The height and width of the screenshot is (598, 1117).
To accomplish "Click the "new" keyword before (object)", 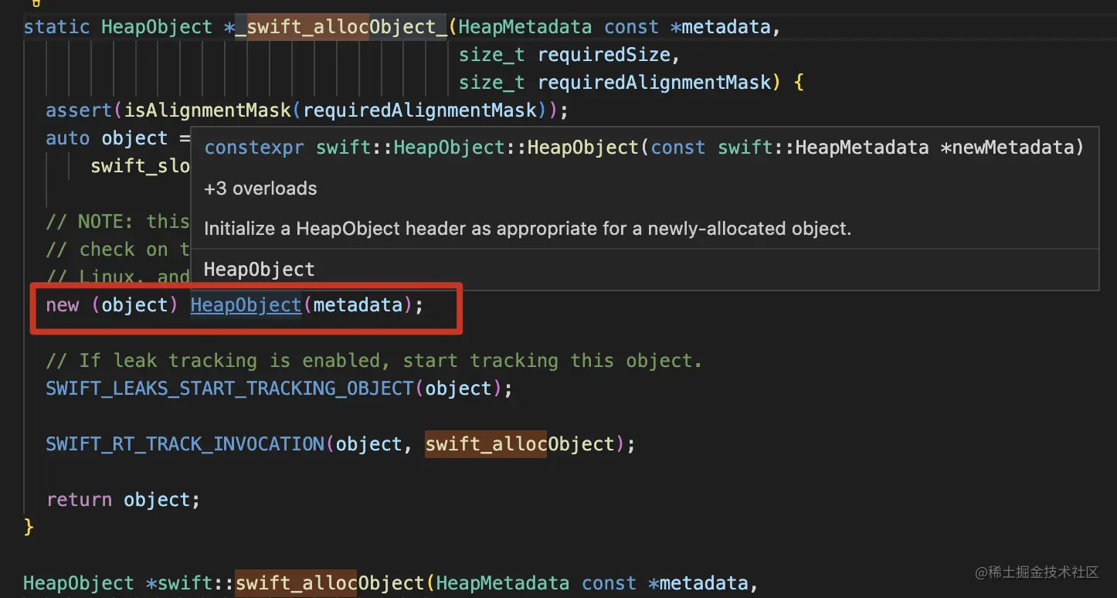I will [x=63, y=305].
